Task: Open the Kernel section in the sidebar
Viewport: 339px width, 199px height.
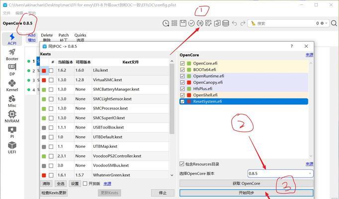Action: pos(12,86)
